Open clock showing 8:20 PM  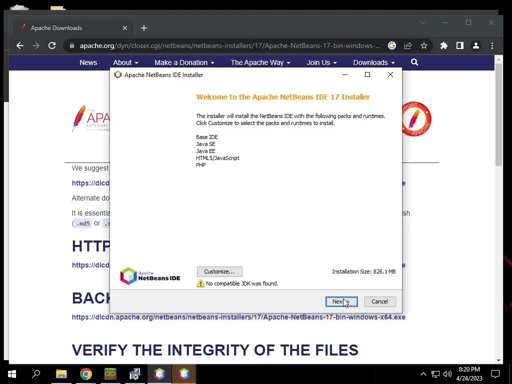pos(469,374)
